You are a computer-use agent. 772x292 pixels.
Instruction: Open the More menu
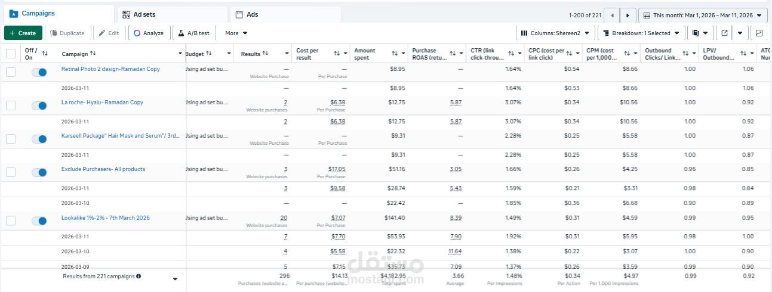[236, 33]
